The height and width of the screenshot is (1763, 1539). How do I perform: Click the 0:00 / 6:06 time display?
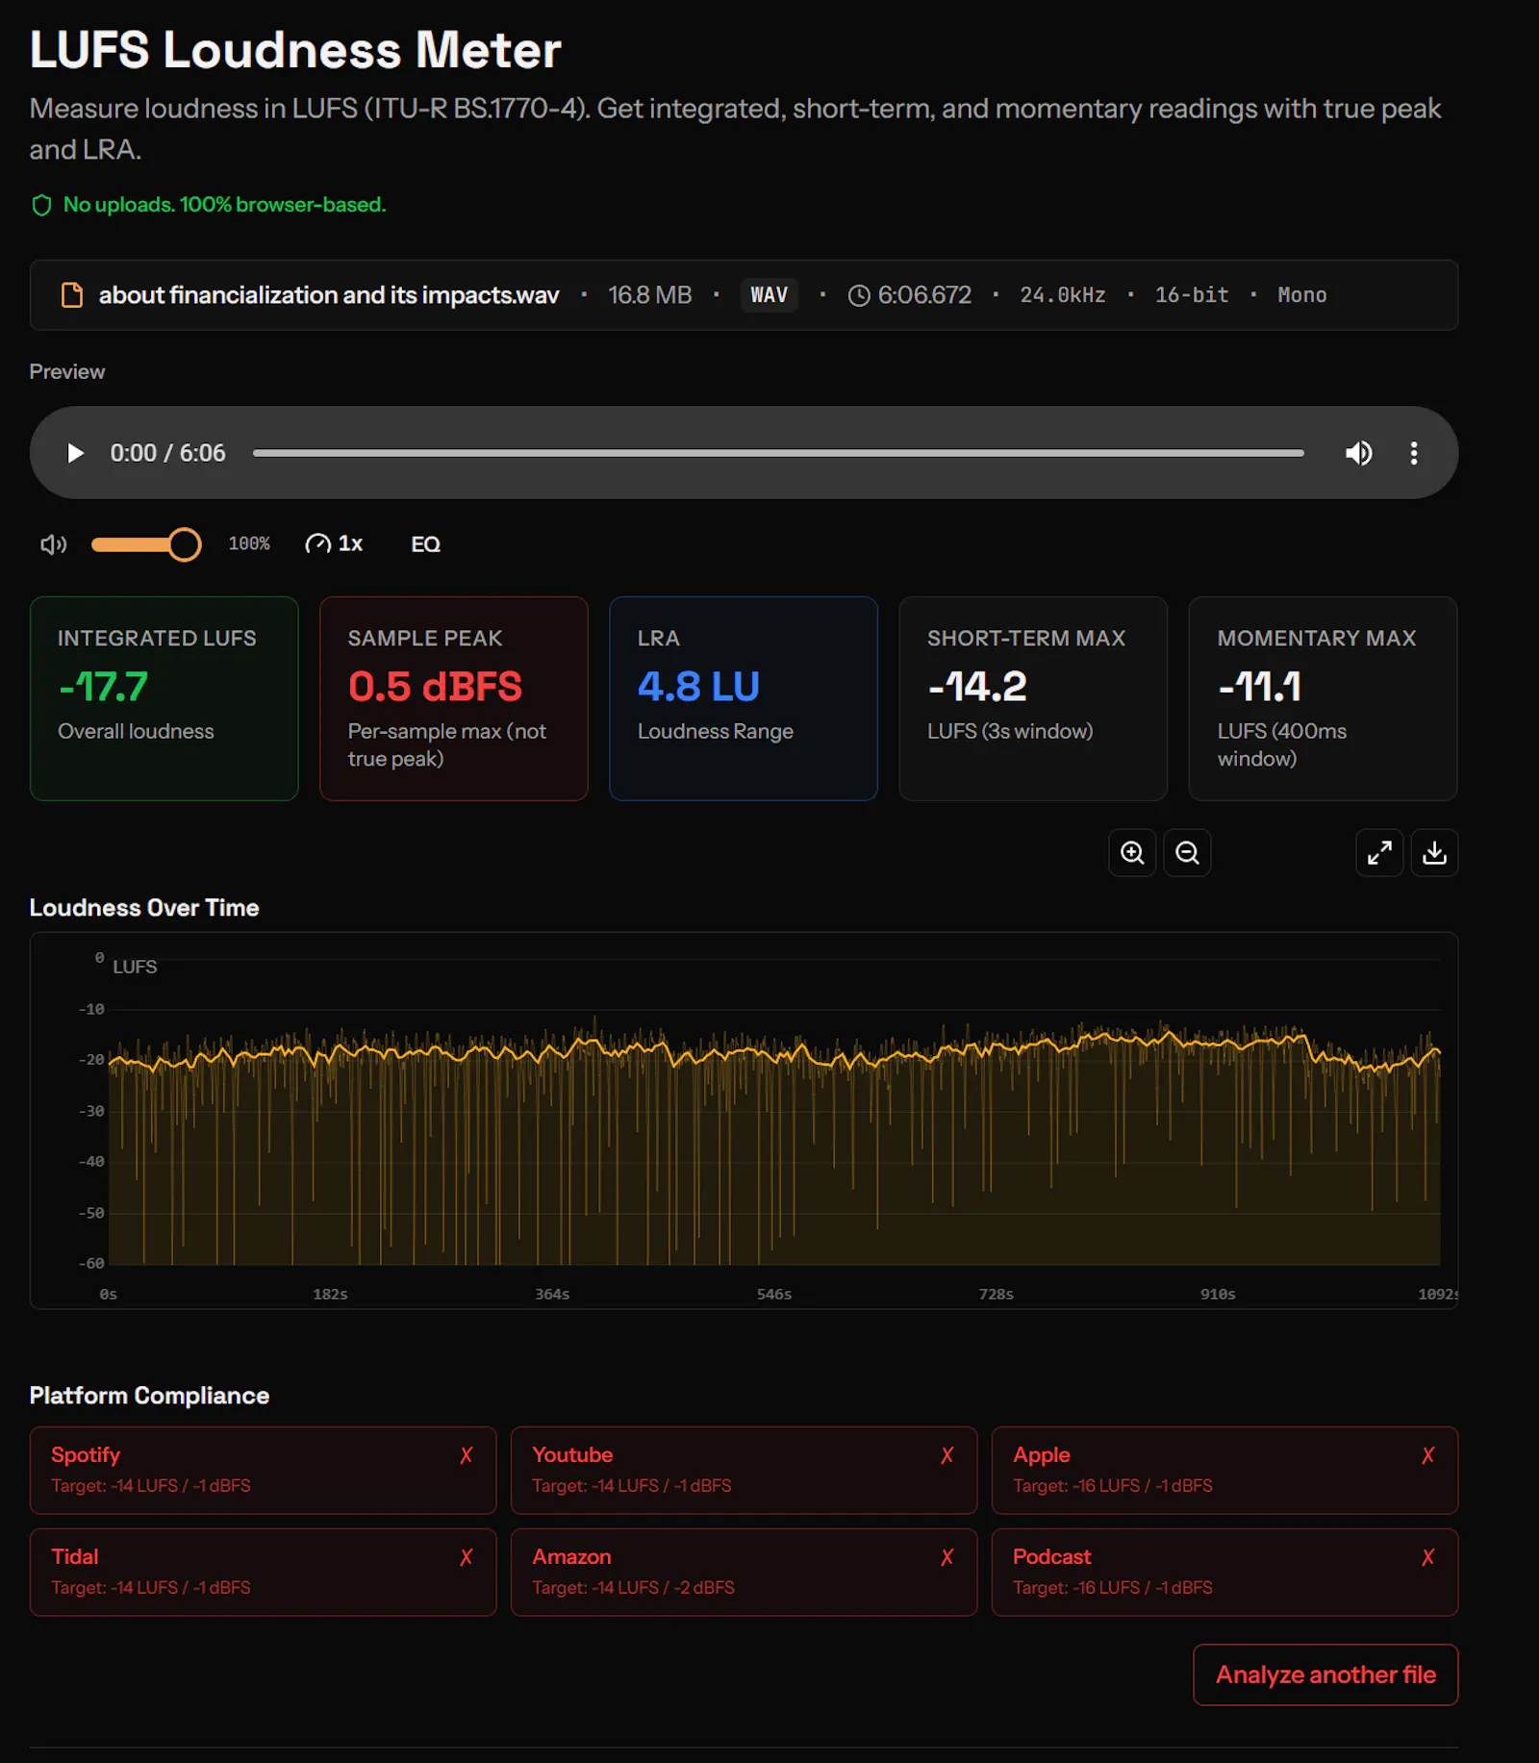tap(167, 453)
